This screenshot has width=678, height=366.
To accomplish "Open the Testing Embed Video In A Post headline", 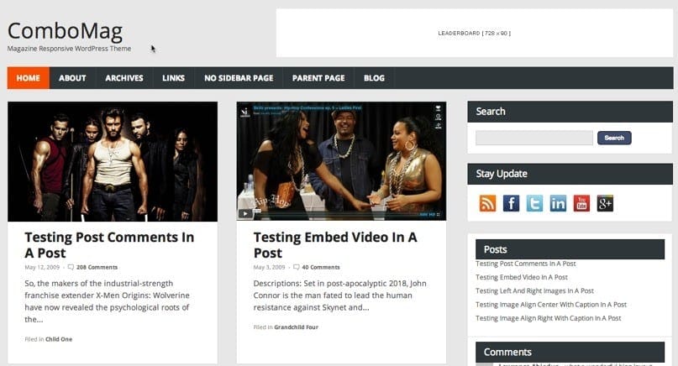I will 335,245.
